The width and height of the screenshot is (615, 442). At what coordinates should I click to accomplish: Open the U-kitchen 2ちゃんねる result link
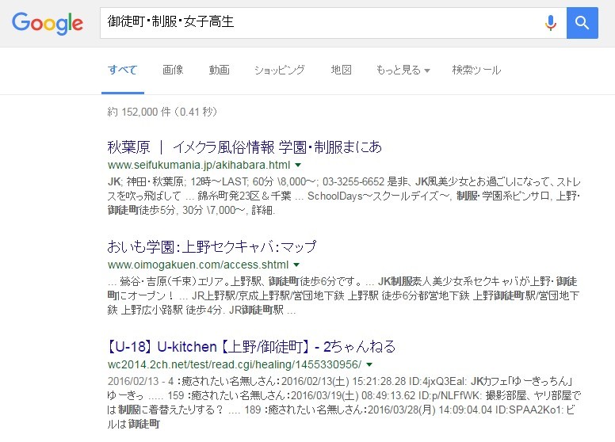[251, 347]
